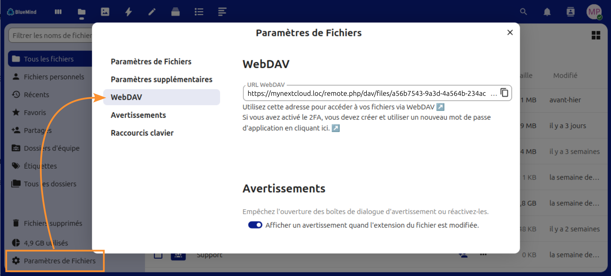The height and width of the screenshot is (276, 611).
Task: Open the Contacts icon in top bar
Action: point(570,12)
